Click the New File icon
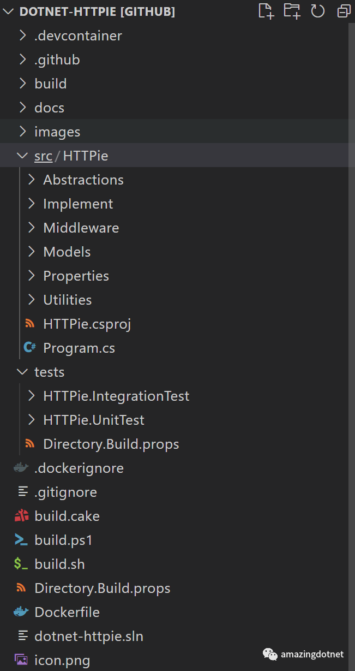The width and height of the screenshot is (355, 671). (x=266, y=11)
